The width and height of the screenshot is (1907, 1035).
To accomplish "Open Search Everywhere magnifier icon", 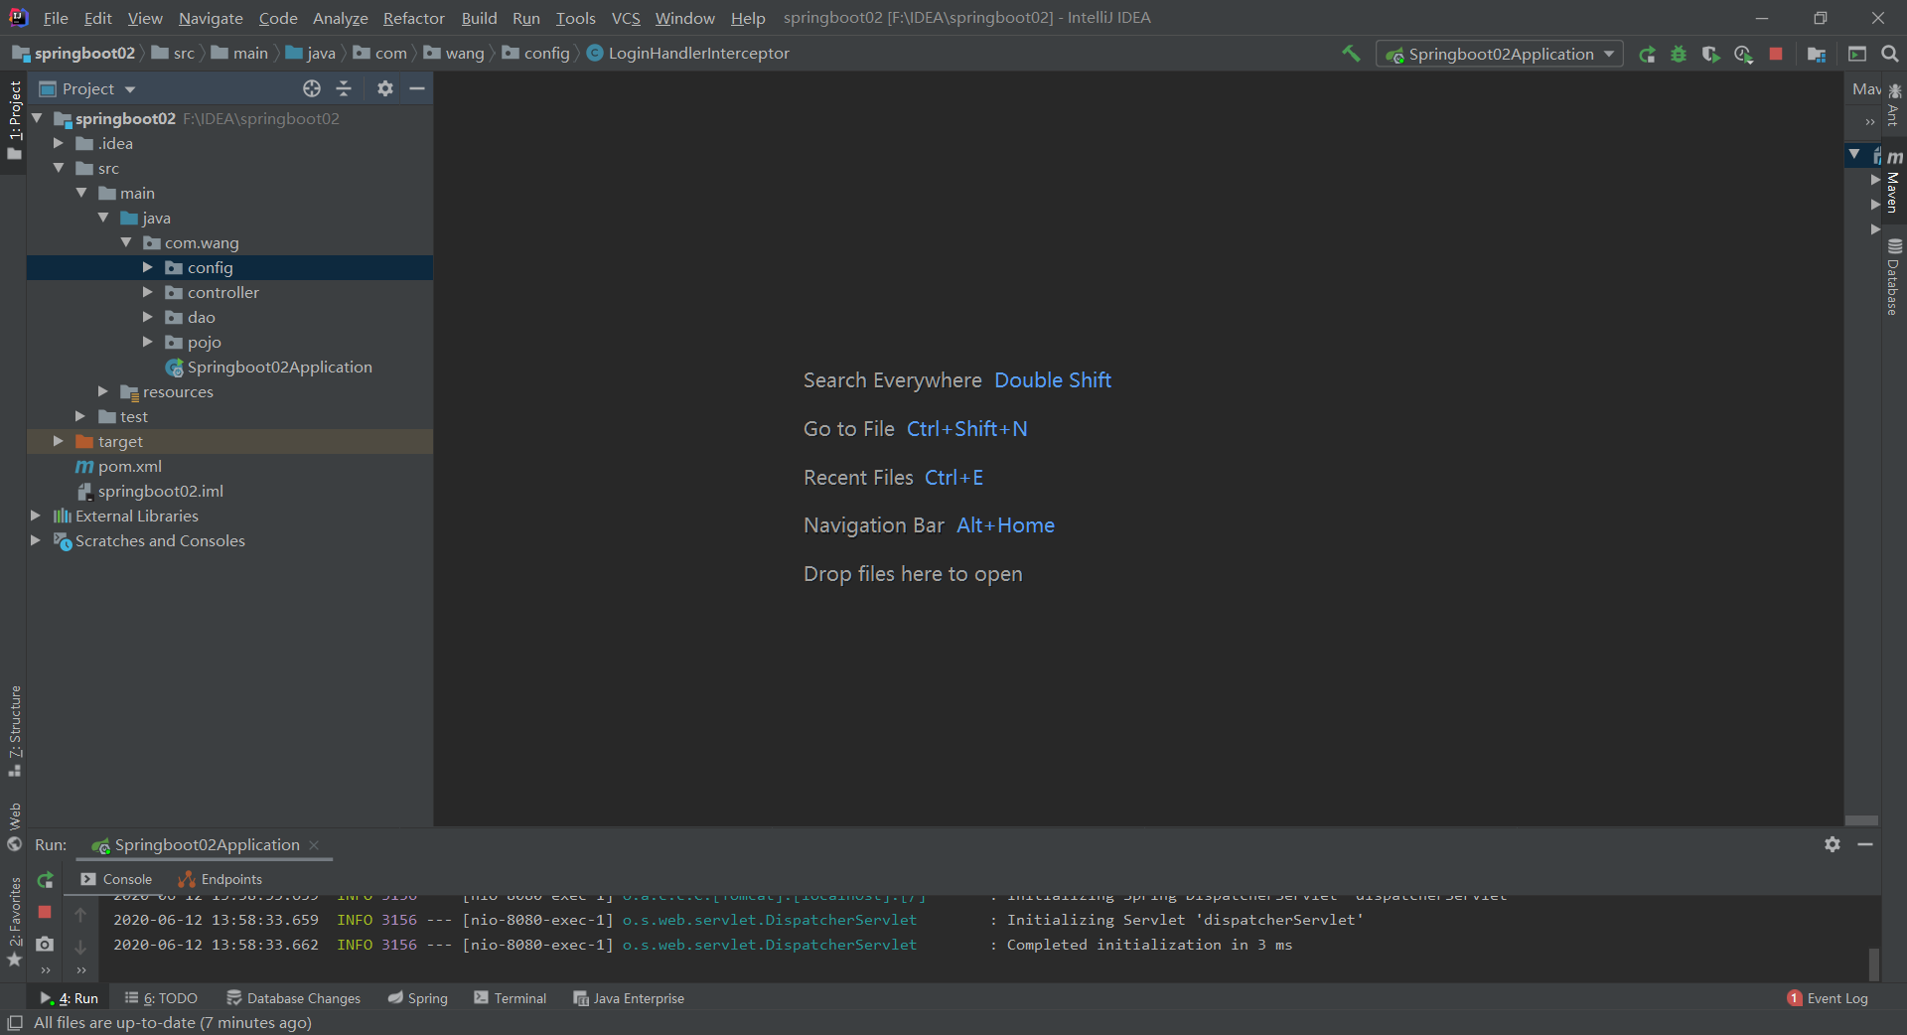I will [1890, 55].
